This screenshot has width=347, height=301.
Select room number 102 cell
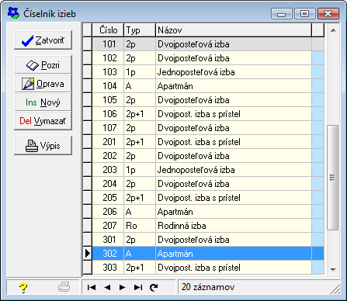(108, 58)
